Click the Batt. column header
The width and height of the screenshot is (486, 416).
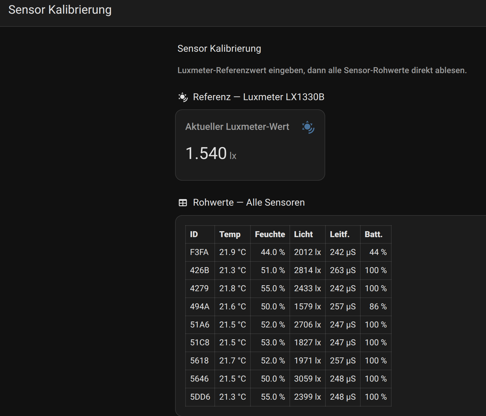[373, 234]
